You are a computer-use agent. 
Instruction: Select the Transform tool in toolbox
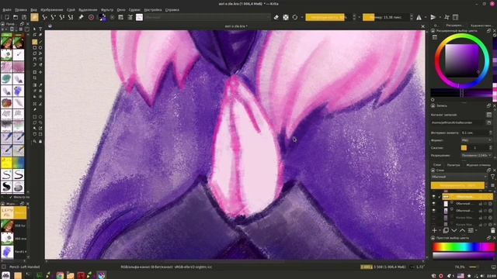click(34, 72)
